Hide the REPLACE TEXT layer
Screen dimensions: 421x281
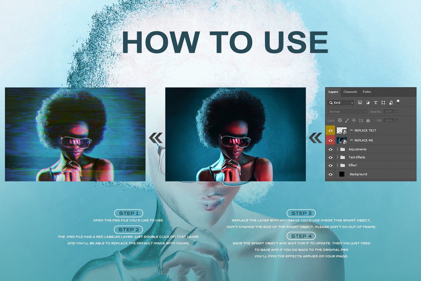(x=330, y=130)
